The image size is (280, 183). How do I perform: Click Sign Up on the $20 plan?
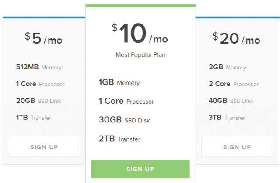tap(237, 147)
